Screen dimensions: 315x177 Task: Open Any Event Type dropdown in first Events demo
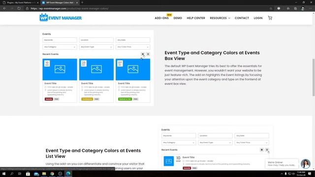96,47
